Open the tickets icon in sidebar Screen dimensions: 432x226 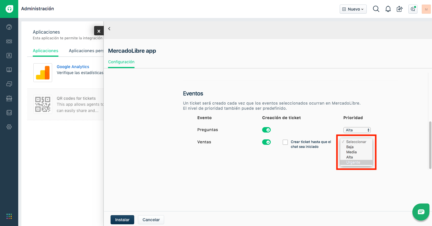click(x=9, y=41)
